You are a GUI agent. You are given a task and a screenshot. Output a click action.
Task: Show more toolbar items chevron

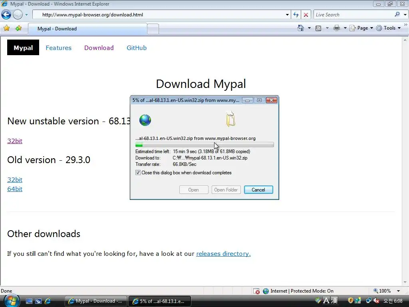click(x=405, y=24)
